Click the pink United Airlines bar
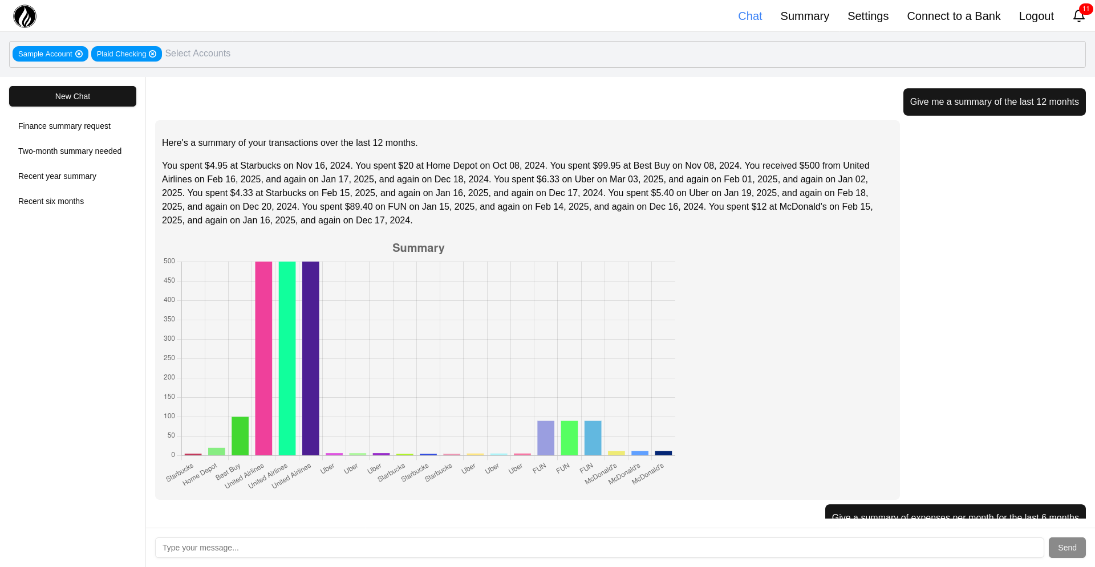Image resolution: width=1095 pixels, height=567 pixels. pos(263,358)
